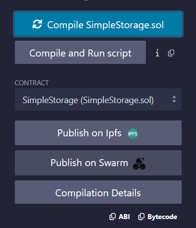The height and width of the screenshot is (228, 196).
Task: Publish the contract on Ipfs
Action: [x=98, y=133]
